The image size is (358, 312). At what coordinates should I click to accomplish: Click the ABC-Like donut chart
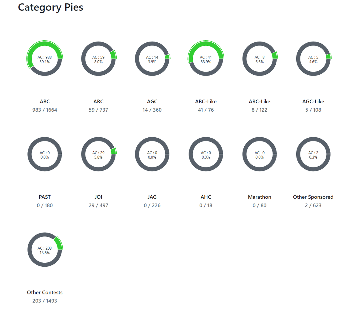(206, 59)
